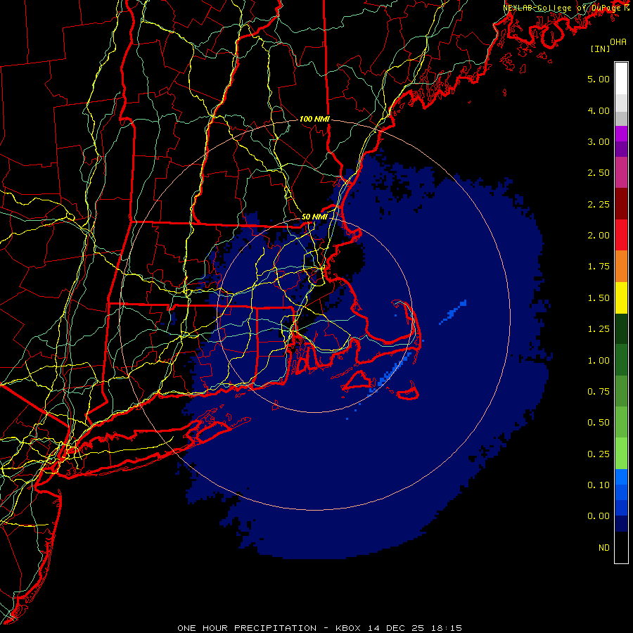Pick the orange 1.75 legend swatch
This screenshot has height=633, width=633.
pos(621,266)
